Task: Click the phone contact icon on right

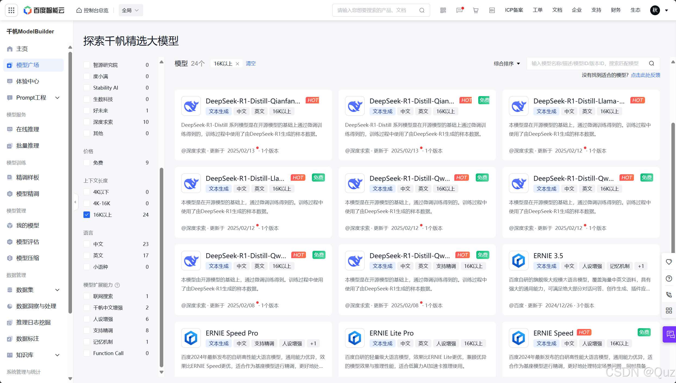Action: click(x=669, y=295)
